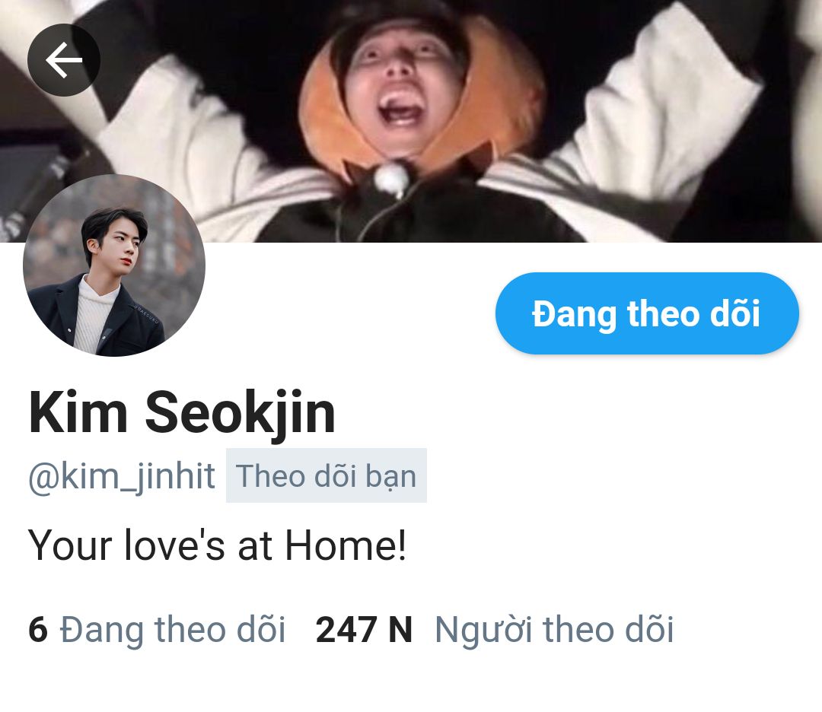Open the Người theo dõi followers list
This screenshot has height=712, width=822.
click(554, 629)
